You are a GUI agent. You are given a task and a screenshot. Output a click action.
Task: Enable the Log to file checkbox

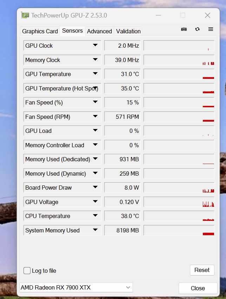(x=27, y=271)
